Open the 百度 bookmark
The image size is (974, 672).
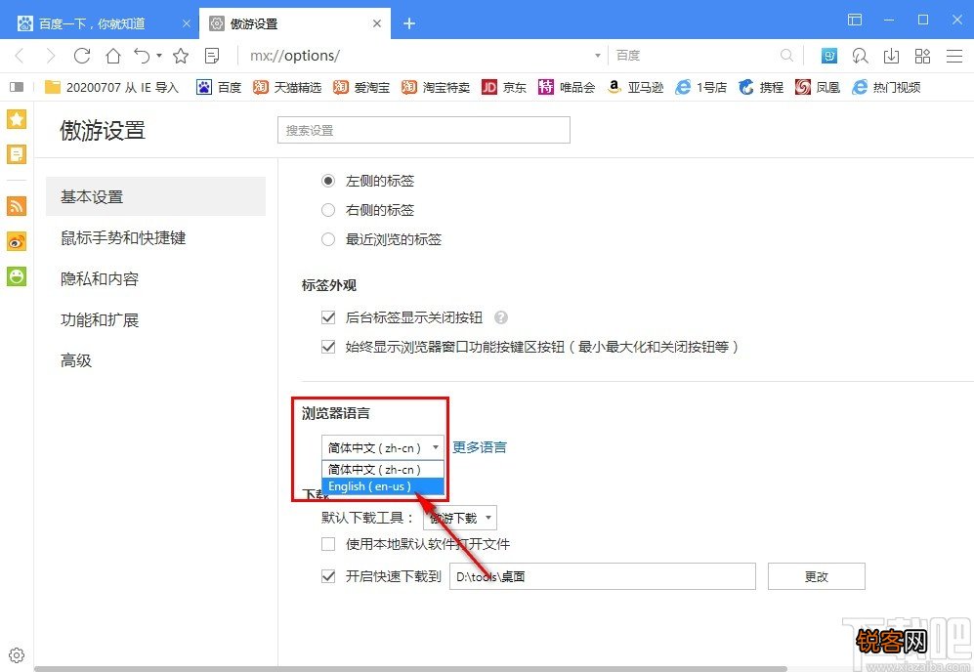click(x=219, y=87)
